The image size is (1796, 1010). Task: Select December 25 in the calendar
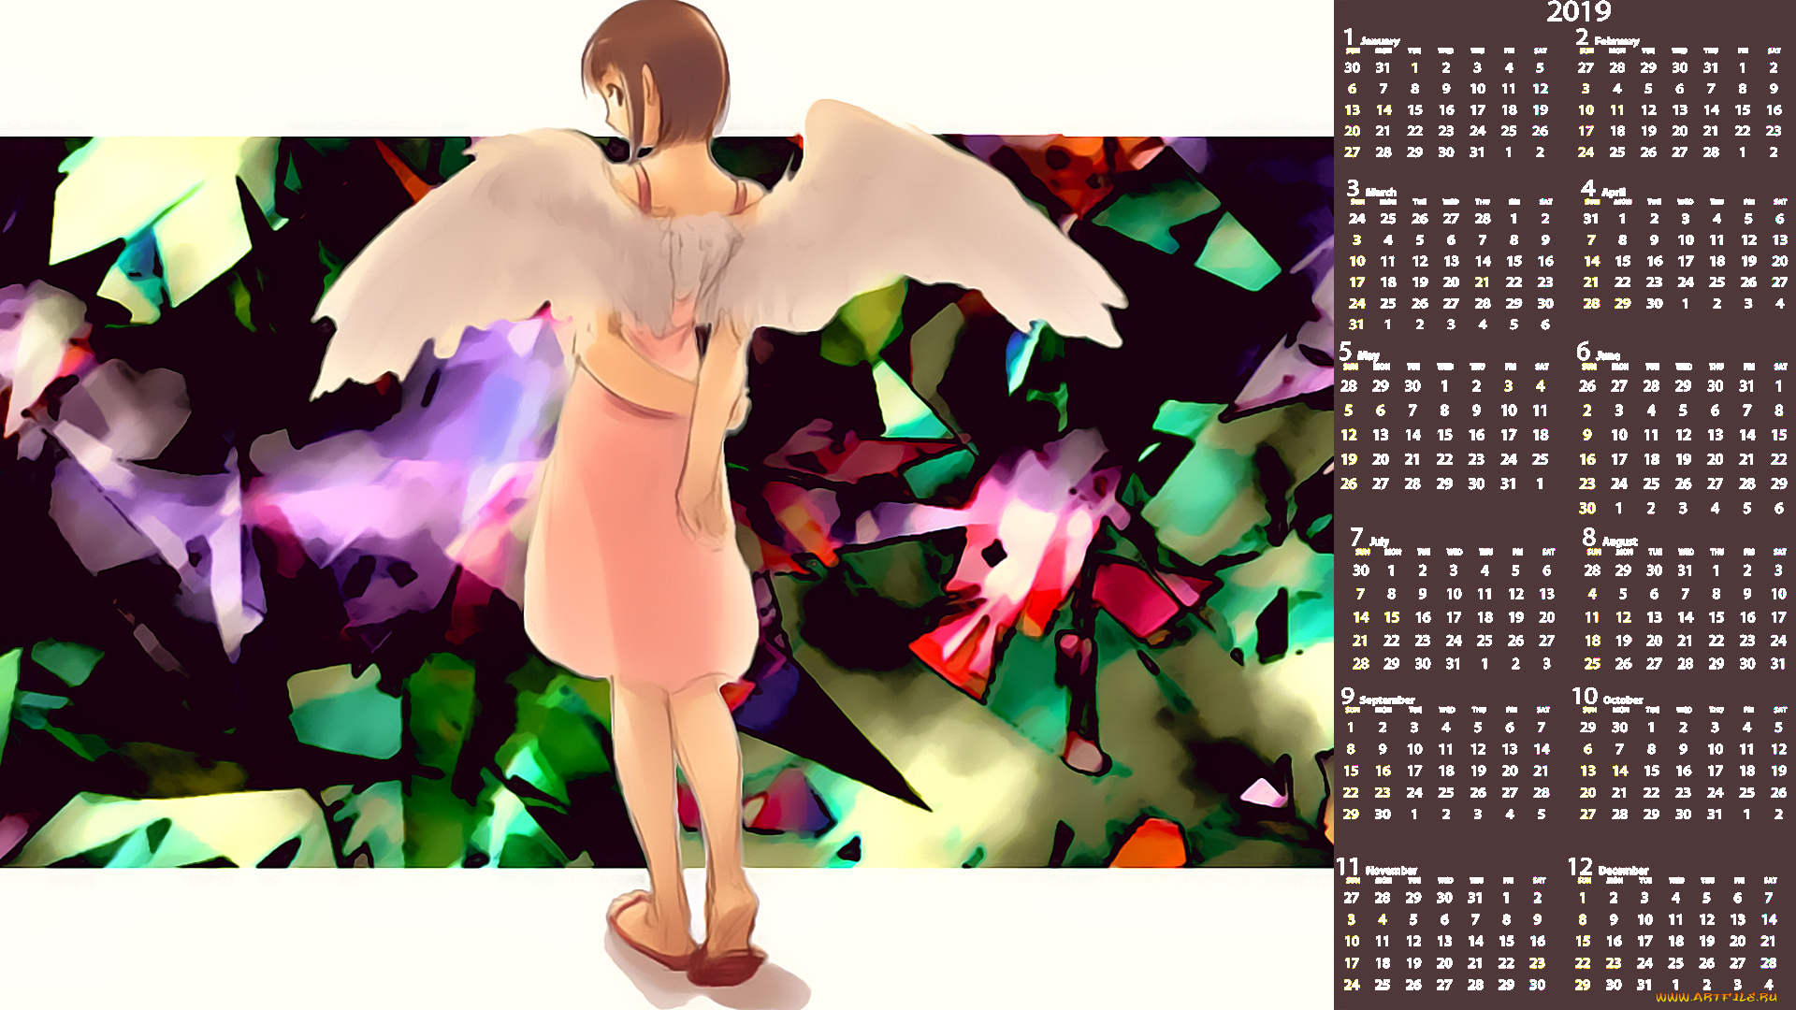[1675, 962]
